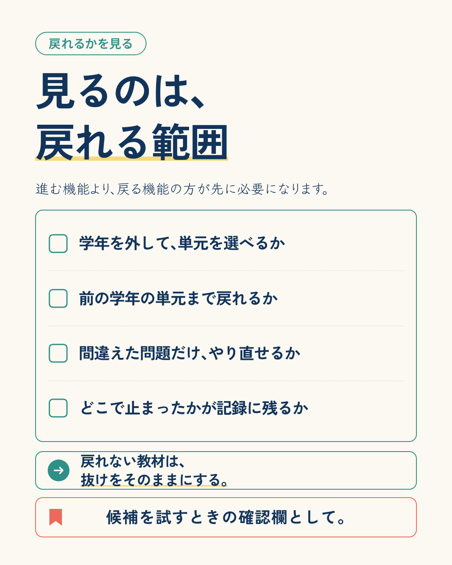Image resolution: width=452 pixels, height=565 pixels.
Task: Select the label 間違えた問題だけ、やり直せるか
Action: coord(190,353)
